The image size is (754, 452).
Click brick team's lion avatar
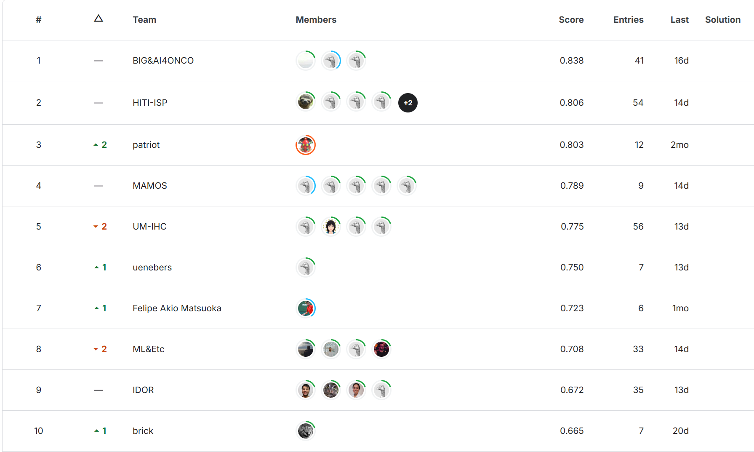pos(306,431)
